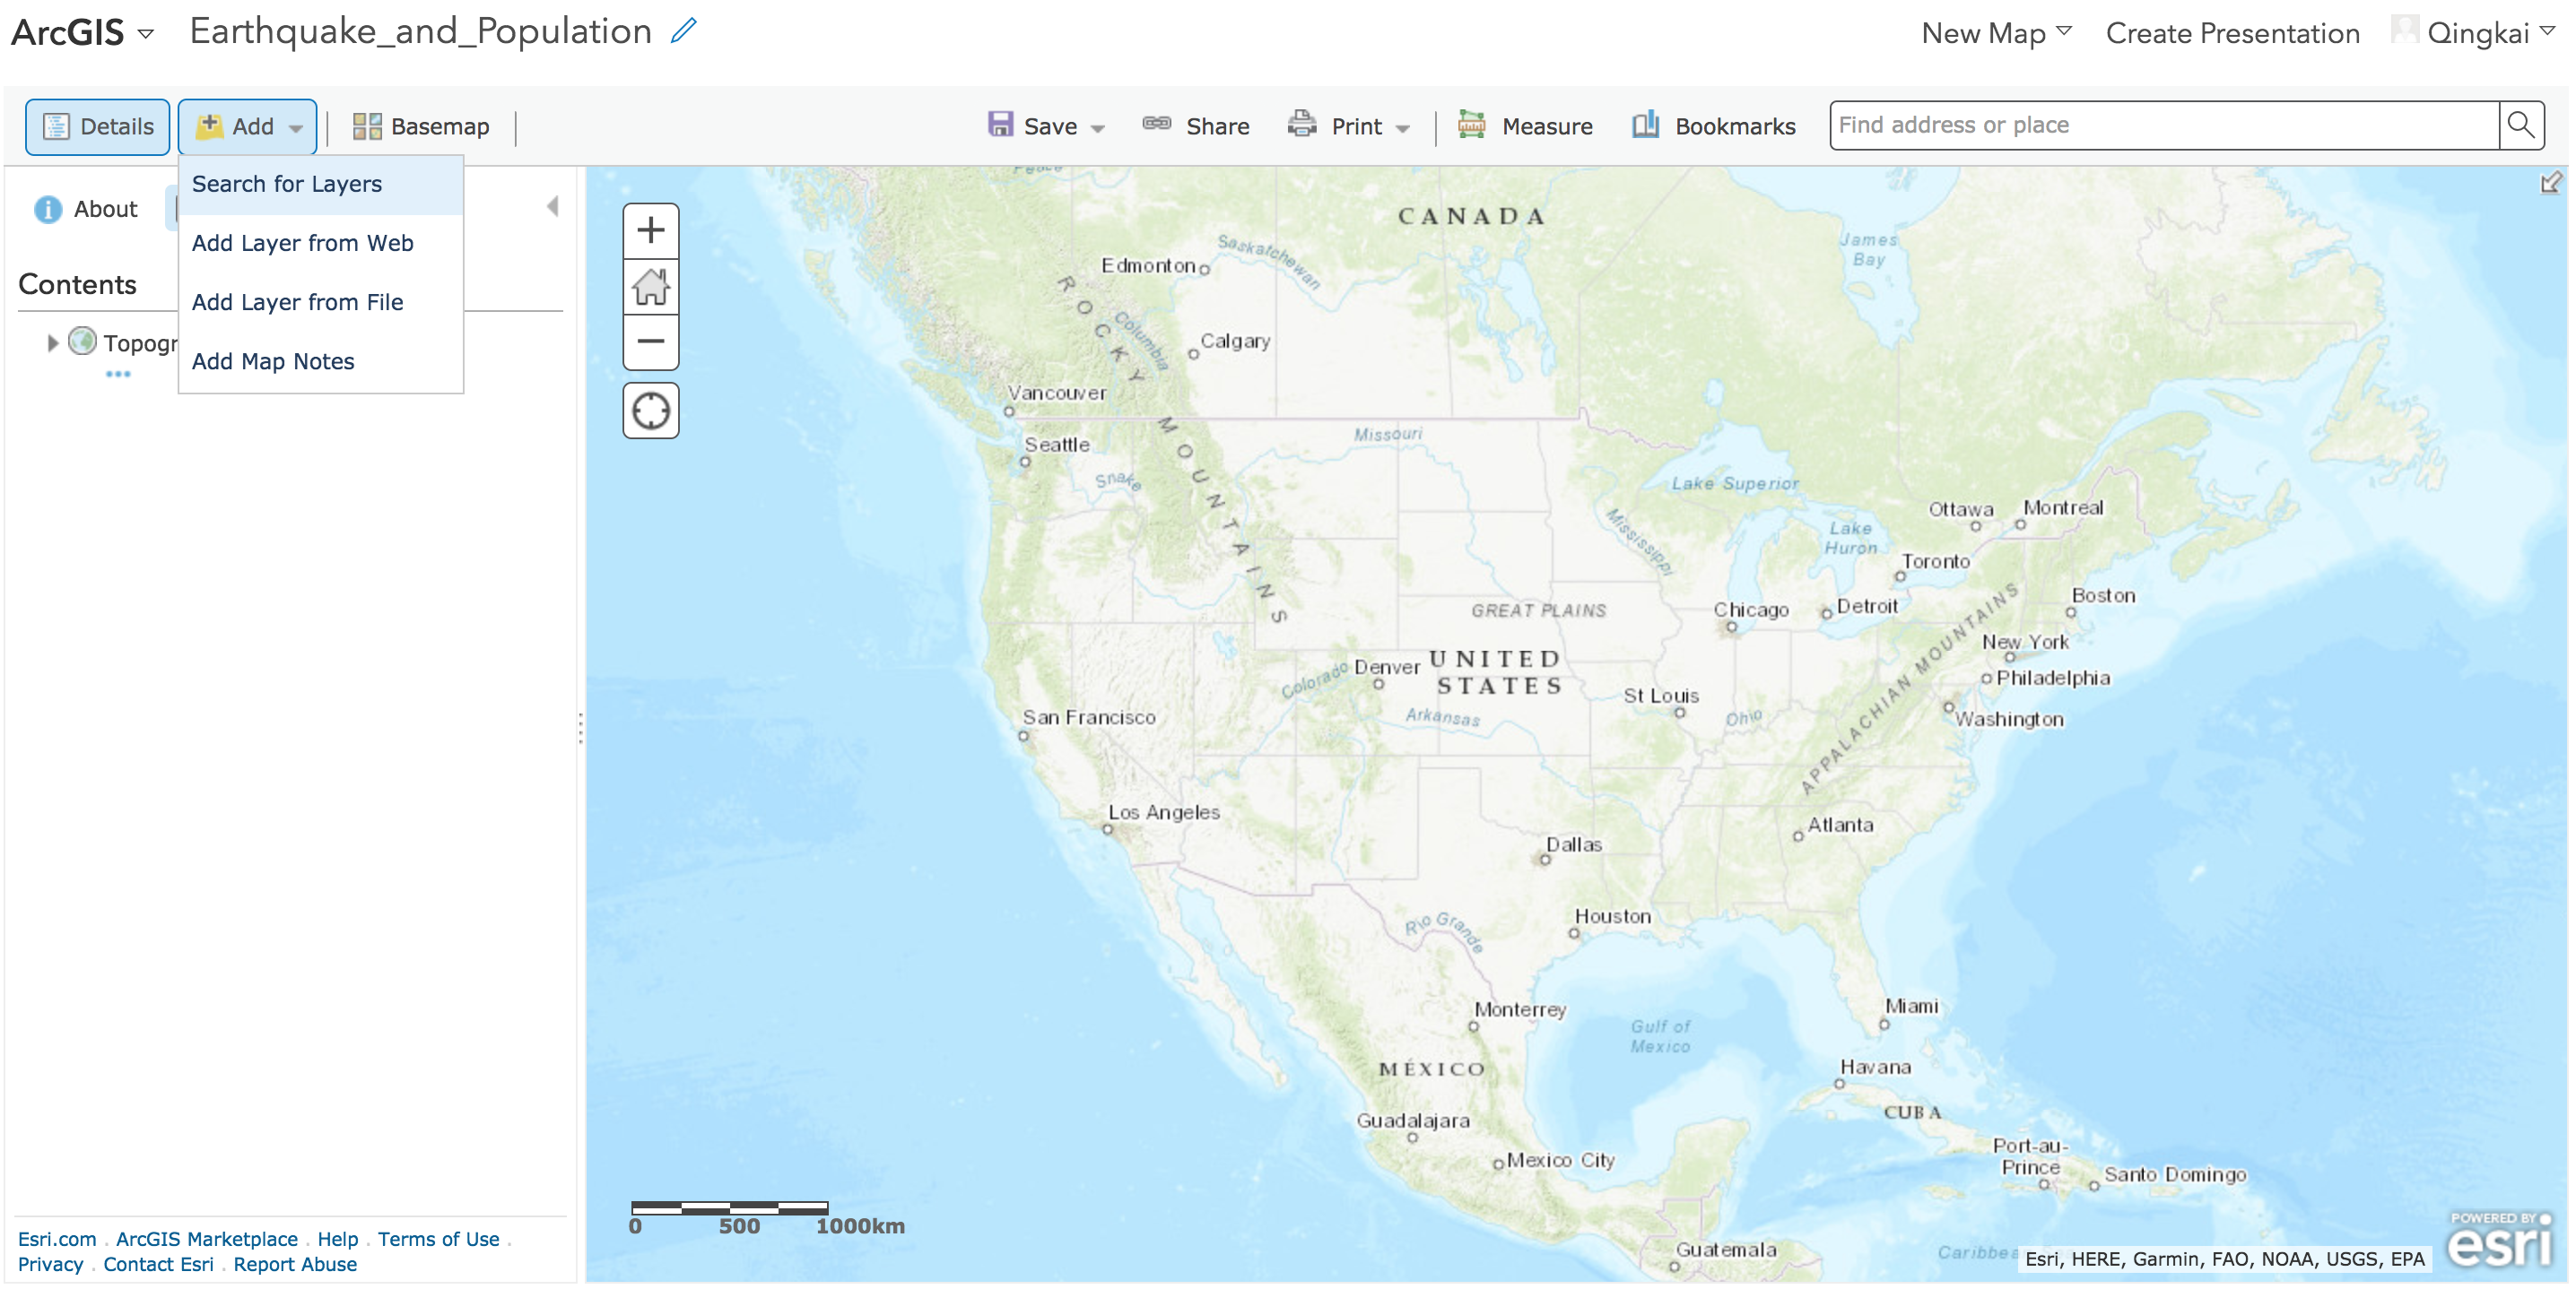
Task: Click the search magnifier icon
Action: click(x=2520, y=125)
